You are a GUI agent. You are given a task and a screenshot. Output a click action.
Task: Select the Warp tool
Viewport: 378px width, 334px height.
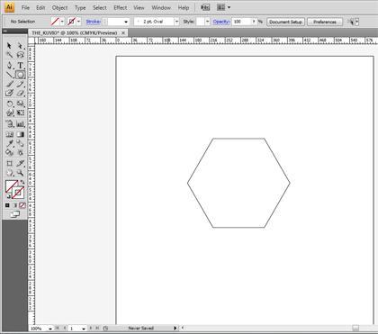pos(9,113)
